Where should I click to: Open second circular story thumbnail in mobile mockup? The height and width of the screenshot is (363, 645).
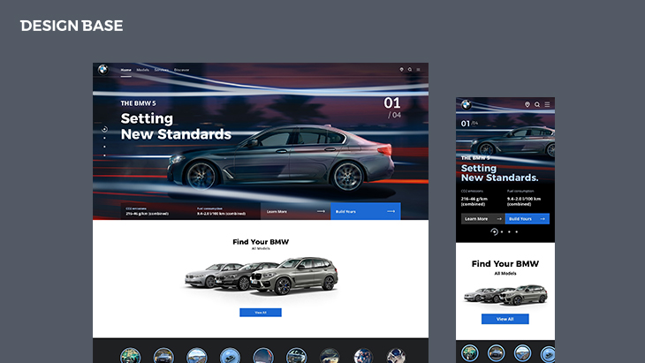click(496, 353)
